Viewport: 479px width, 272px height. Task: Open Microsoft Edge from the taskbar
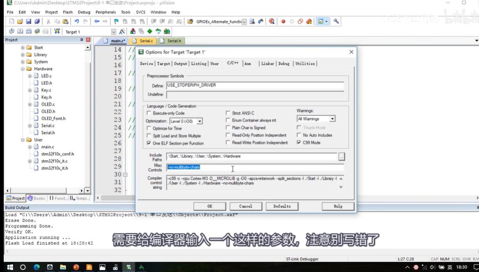point(37,267)
